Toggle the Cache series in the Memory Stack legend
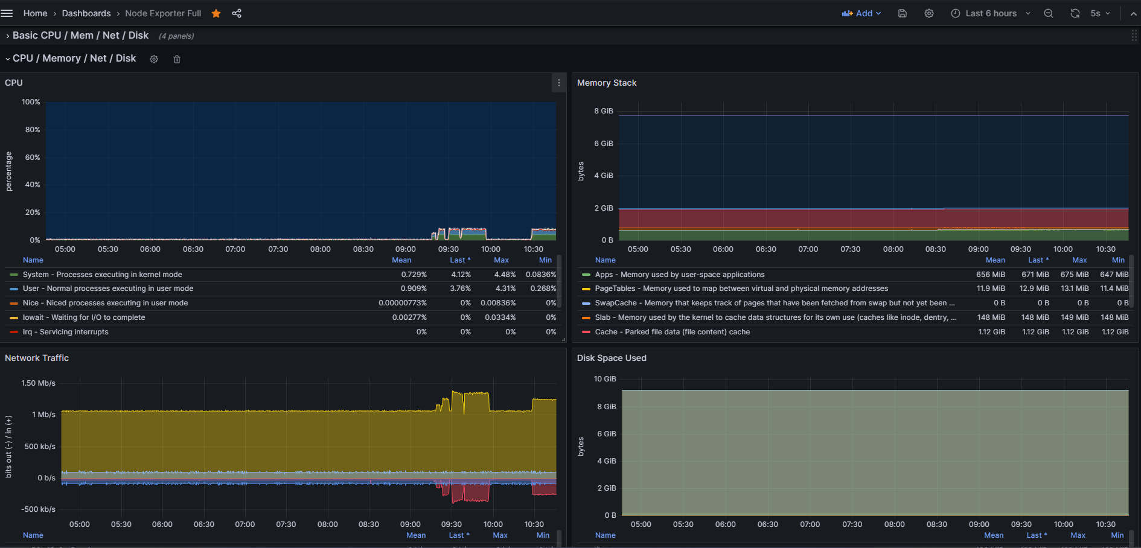Image resolution: width=1141 pixels, height=548 pixels. click(x=672, y=332)
